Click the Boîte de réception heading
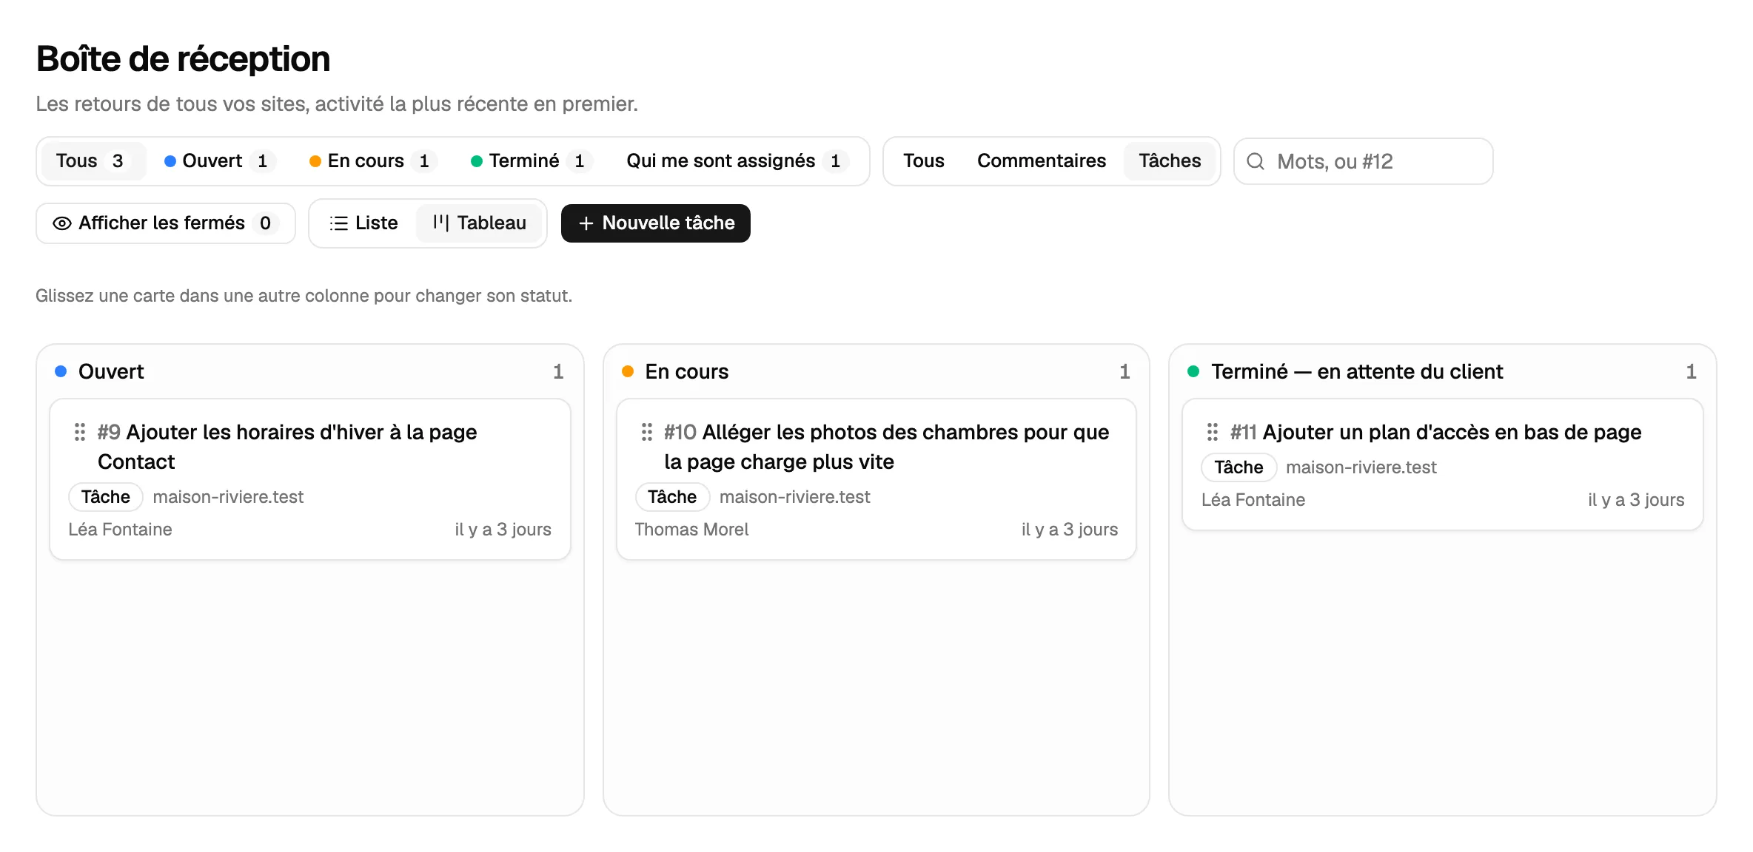The image size is (1753, 852). coord(183,59)
